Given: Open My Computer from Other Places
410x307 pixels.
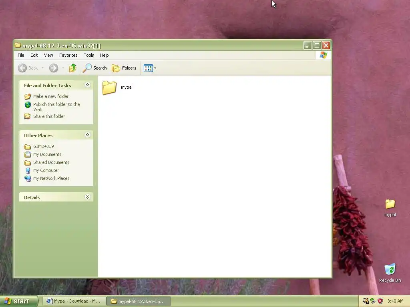Looking at the screenshot, I should coord(46,170).
